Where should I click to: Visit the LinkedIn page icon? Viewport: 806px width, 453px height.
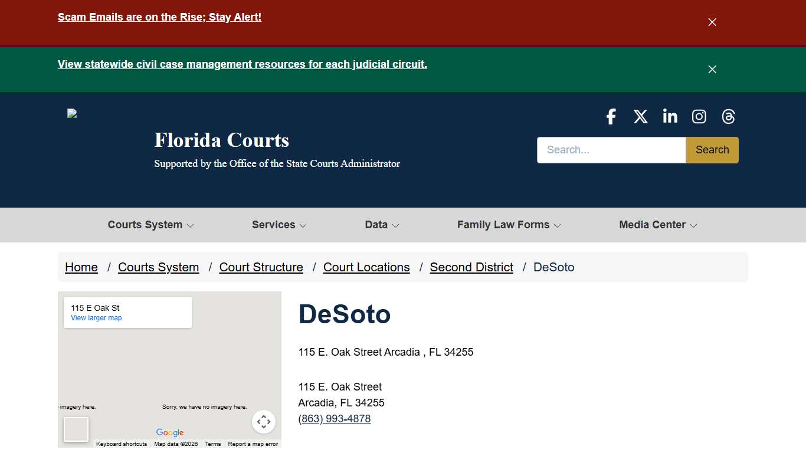tap(670, 116)
